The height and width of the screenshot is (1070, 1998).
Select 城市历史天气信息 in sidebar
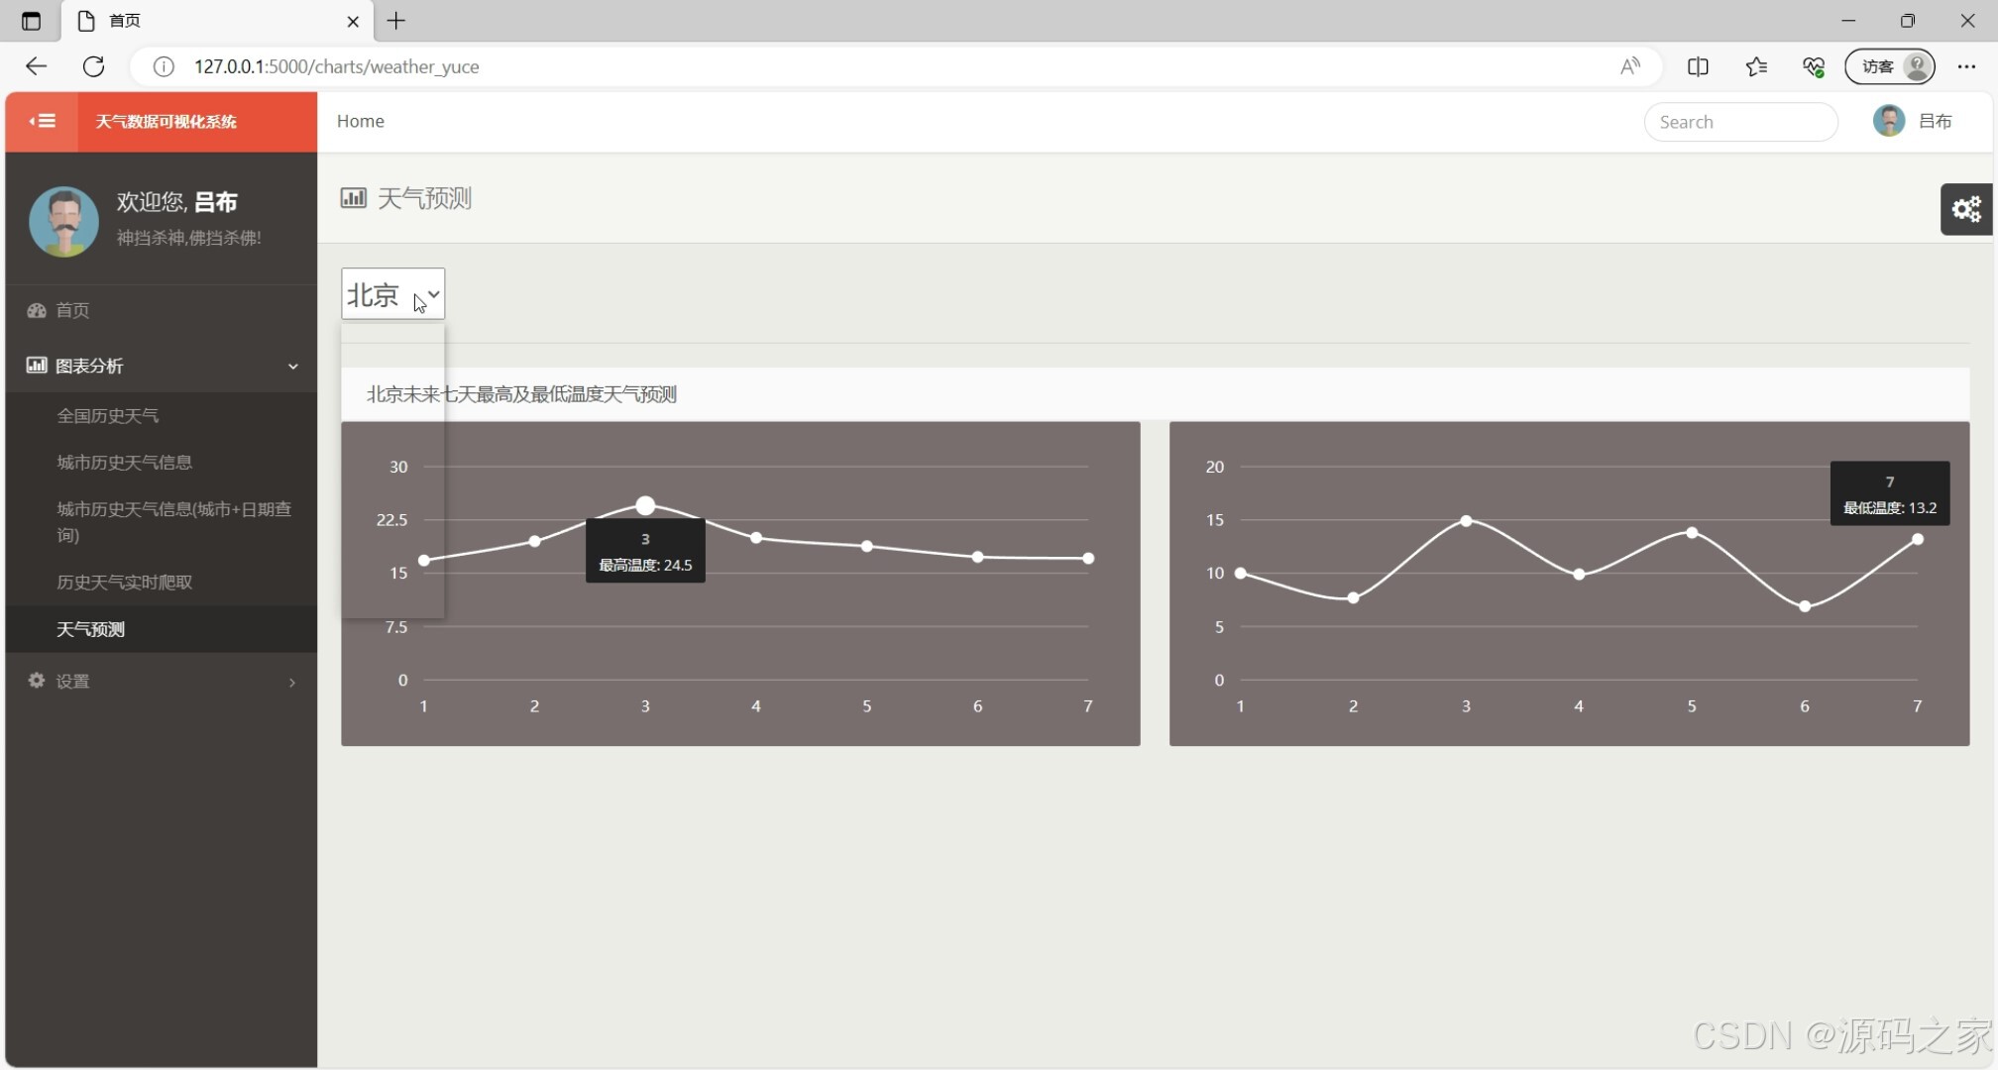[x=125, y=463]
